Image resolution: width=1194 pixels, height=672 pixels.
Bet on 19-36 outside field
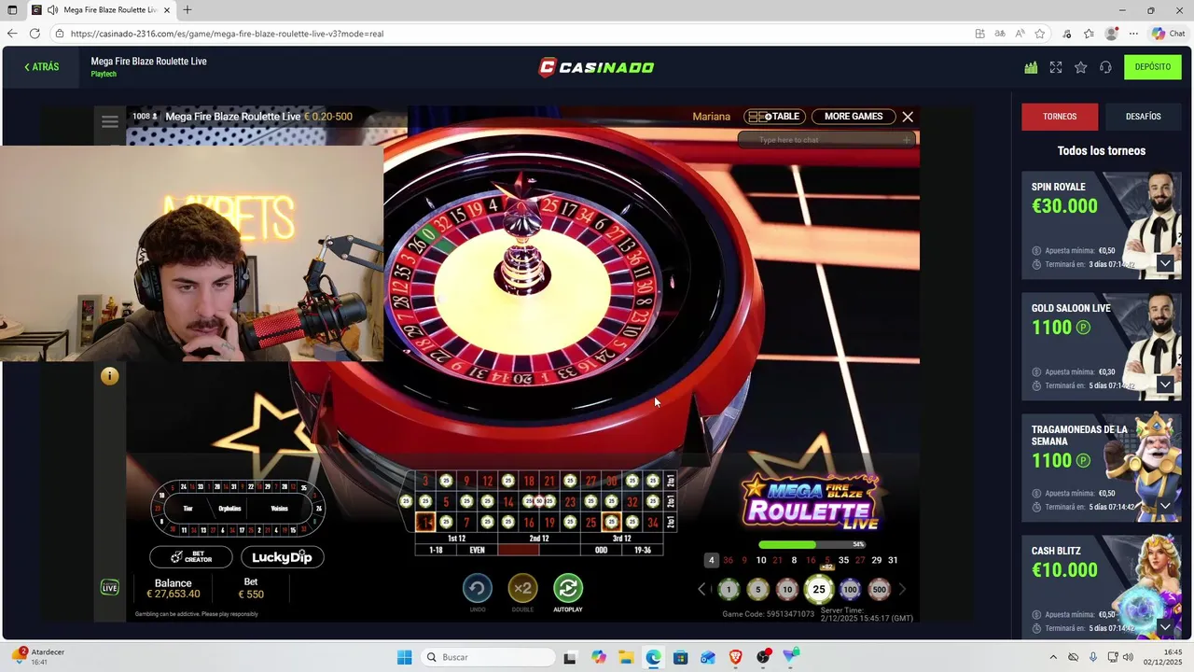pyautogui.click(x=642, y=551)
